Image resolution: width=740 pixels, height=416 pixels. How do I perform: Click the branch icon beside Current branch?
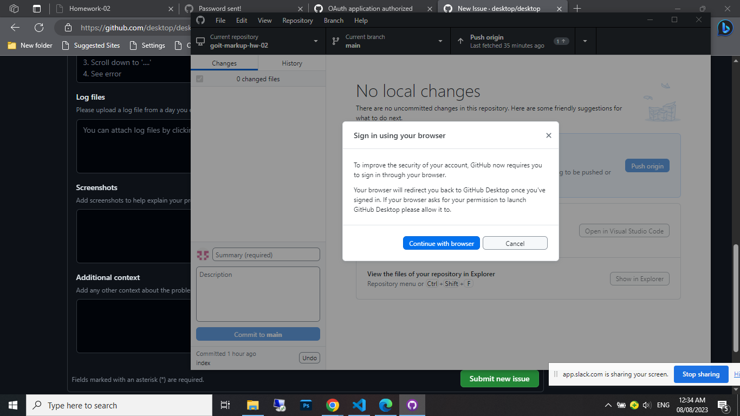335,41
